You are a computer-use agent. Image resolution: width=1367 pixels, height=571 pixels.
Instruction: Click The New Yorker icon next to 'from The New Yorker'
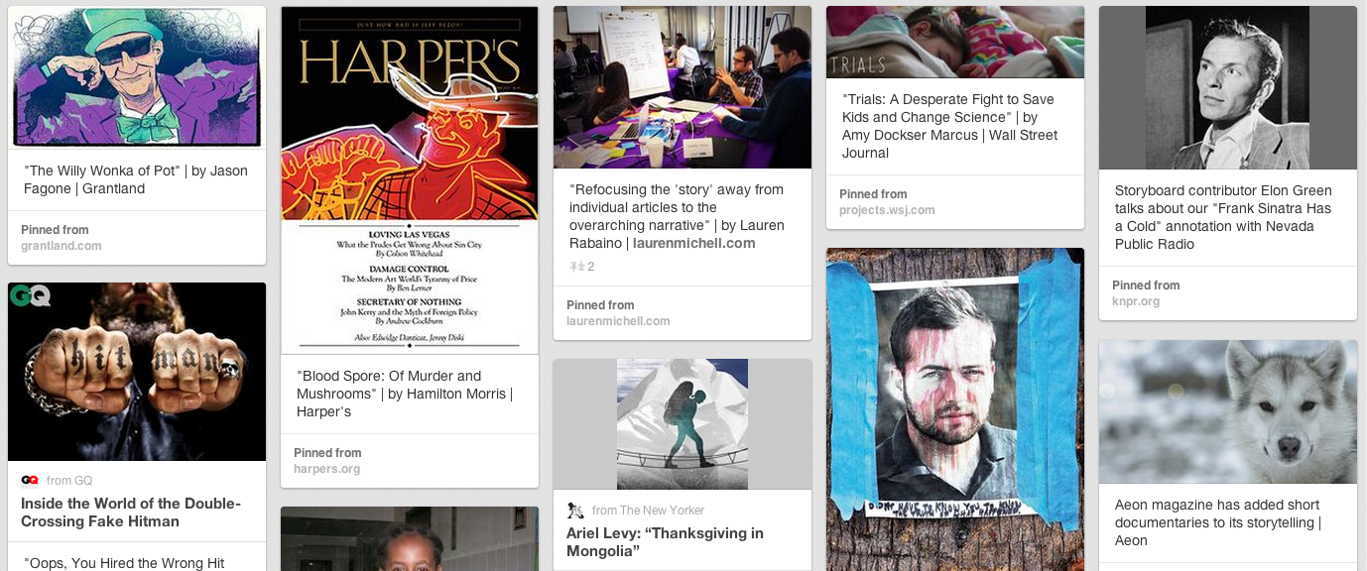tap(575, 511)
